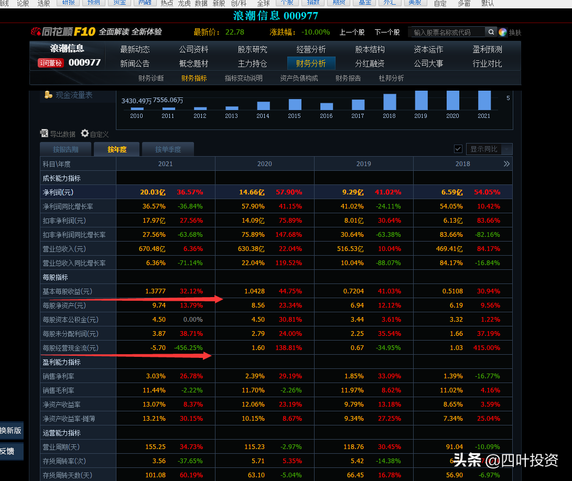Image resolution: width=572 pixels, height=481 pixels.
Task: Open the 资产负债构成 sub-tab
Action: [x=299, y=78]
